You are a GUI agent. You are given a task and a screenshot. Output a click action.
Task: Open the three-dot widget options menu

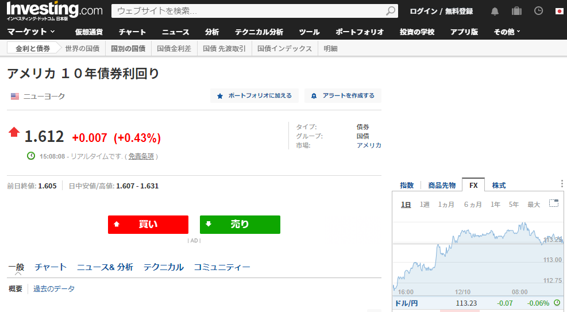pyautogui.click(x=562, y=184)
